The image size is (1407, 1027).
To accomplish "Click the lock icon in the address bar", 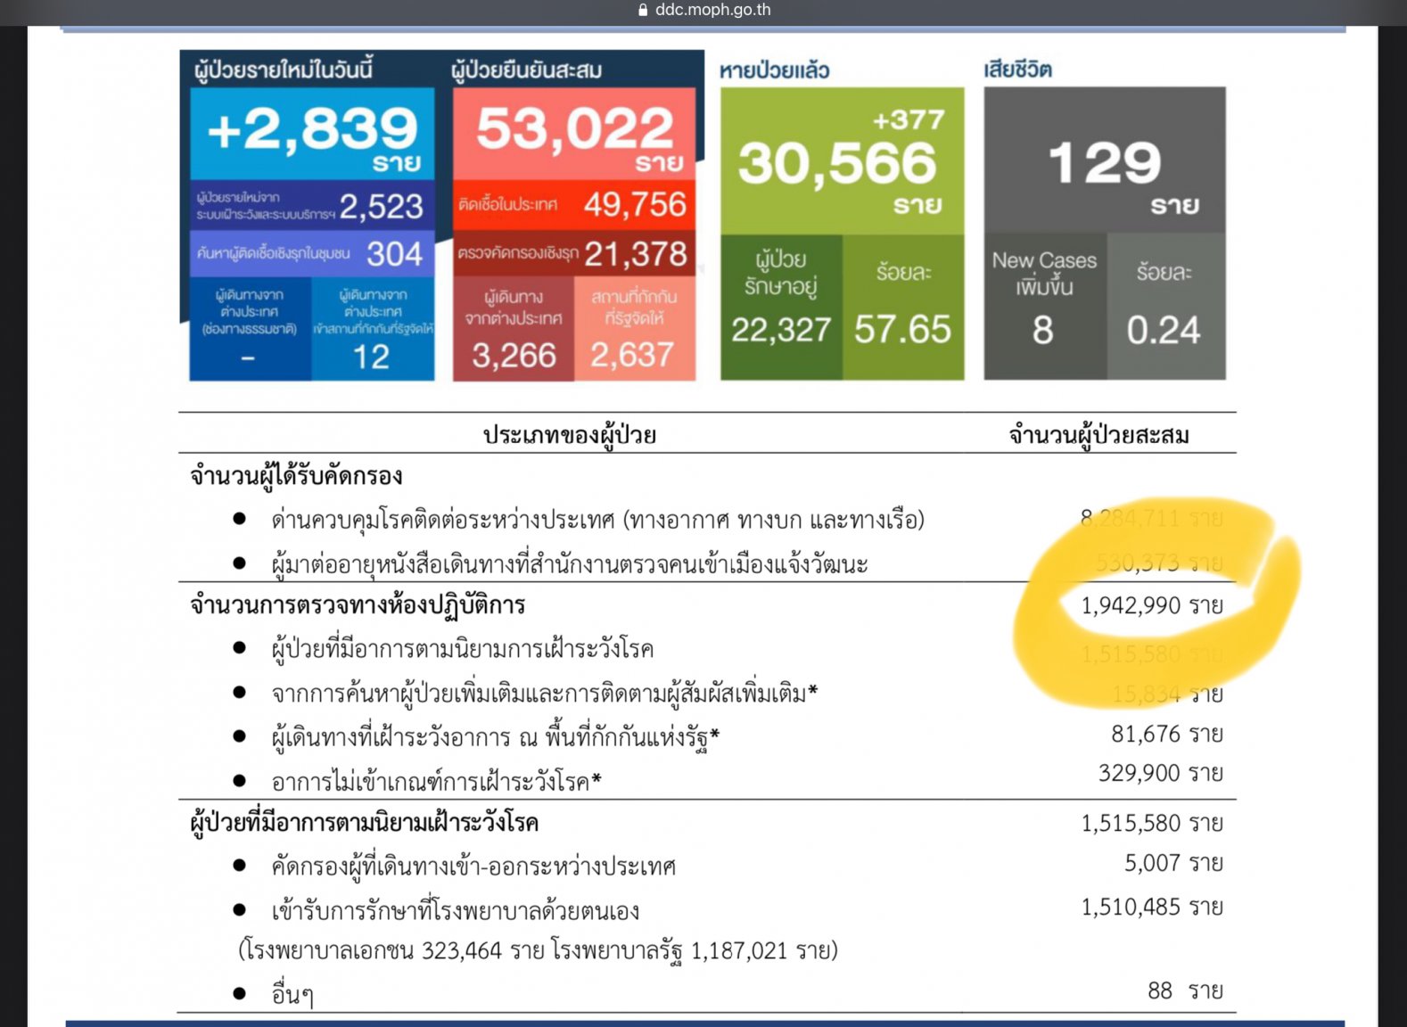I will tap(643, 11).
